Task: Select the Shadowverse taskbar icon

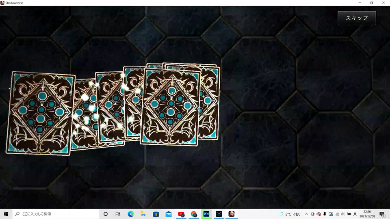Action: point(232,214)
